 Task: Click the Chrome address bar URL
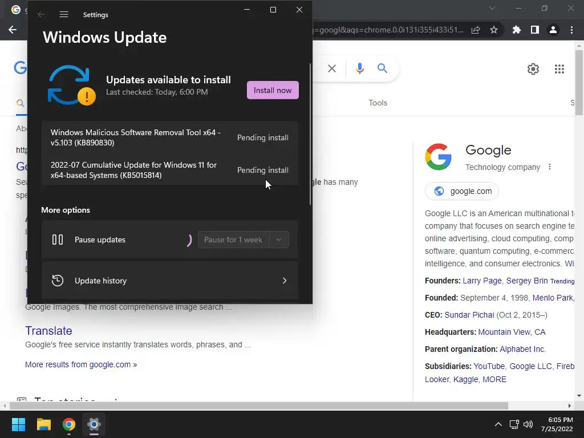(389, 30)
